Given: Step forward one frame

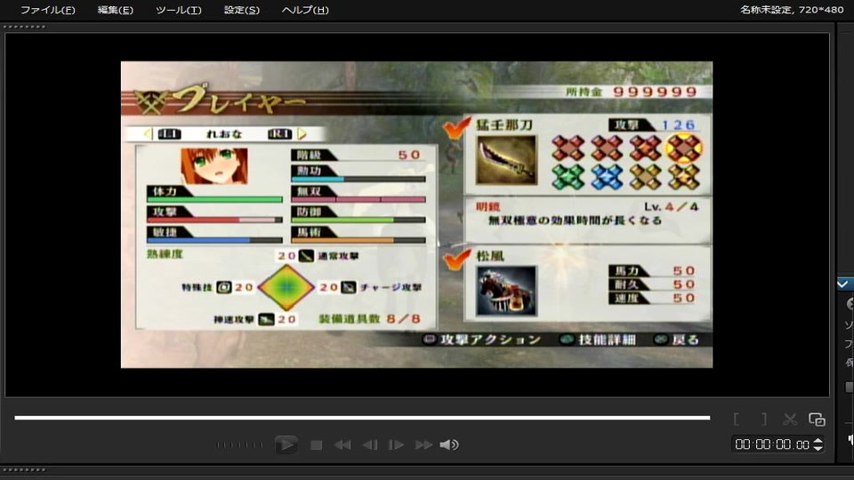Looking at the screenshot, I should coord(396,445).
